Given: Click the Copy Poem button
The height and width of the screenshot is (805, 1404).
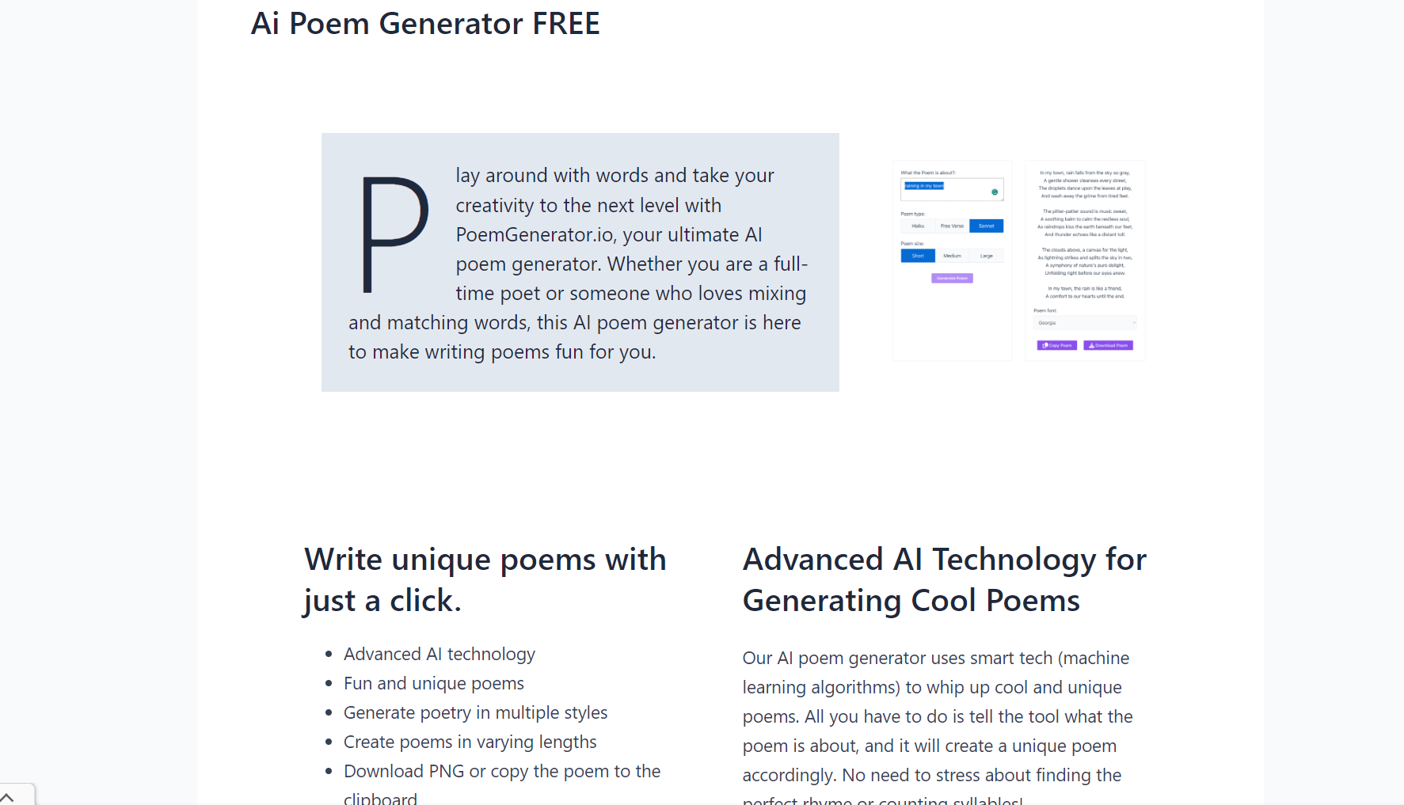Looking at the screenshot, I should click(1057, 346).
